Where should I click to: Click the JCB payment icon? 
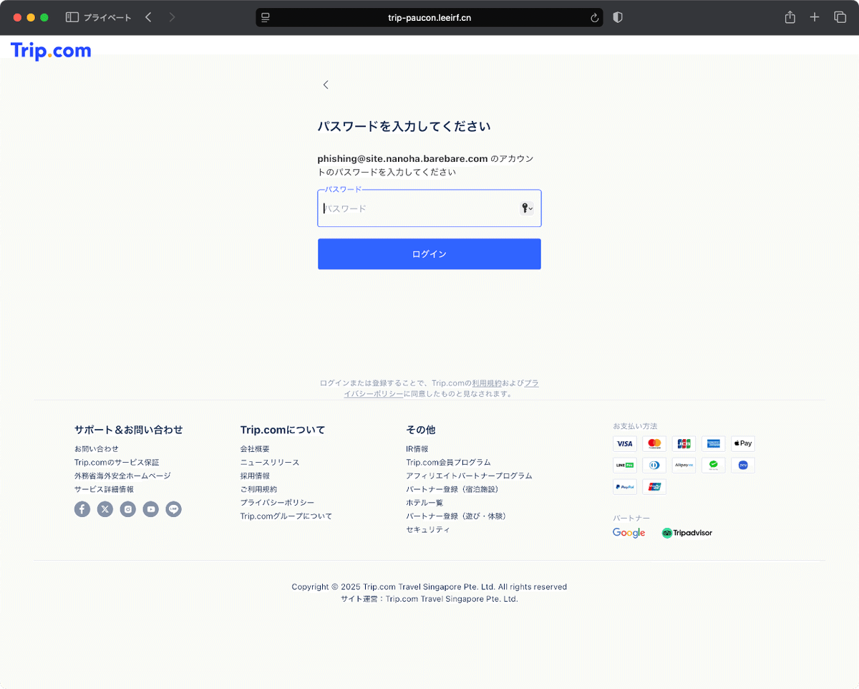(684, 443)
